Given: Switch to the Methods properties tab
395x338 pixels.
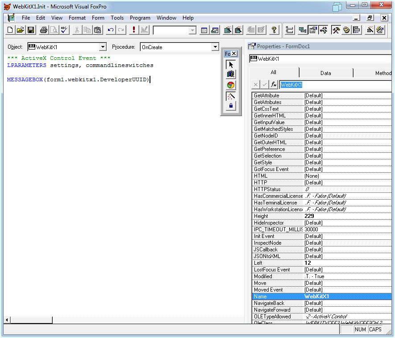Looking at the screenshot, I should coord(373,73).
